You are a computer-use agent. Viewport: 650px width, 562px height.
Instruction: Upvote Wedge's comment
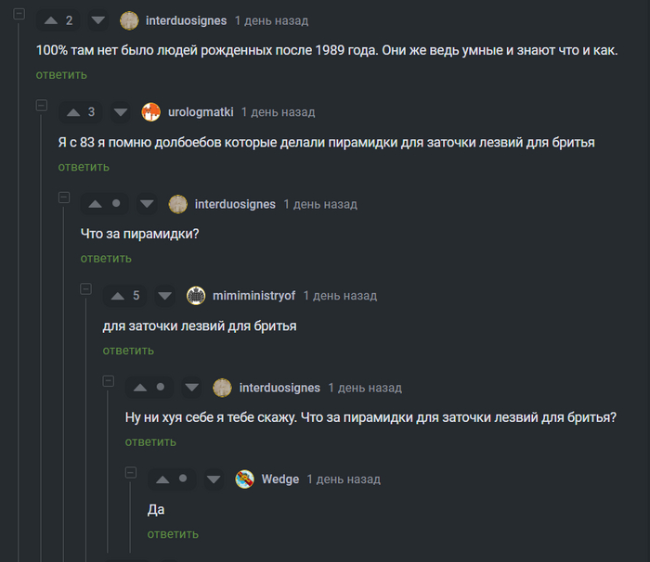pyautogui.click(x=162, y=479)
